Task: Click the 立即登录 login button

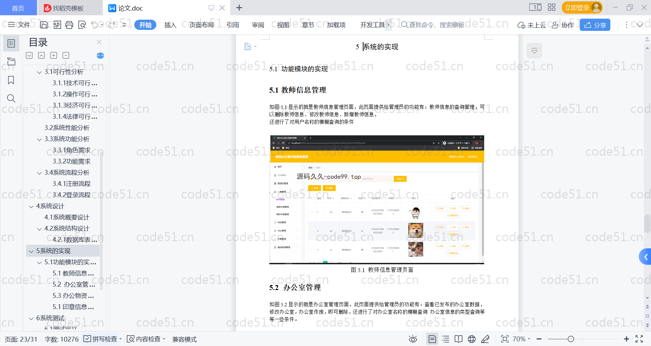Action: [x=582, y=7]
